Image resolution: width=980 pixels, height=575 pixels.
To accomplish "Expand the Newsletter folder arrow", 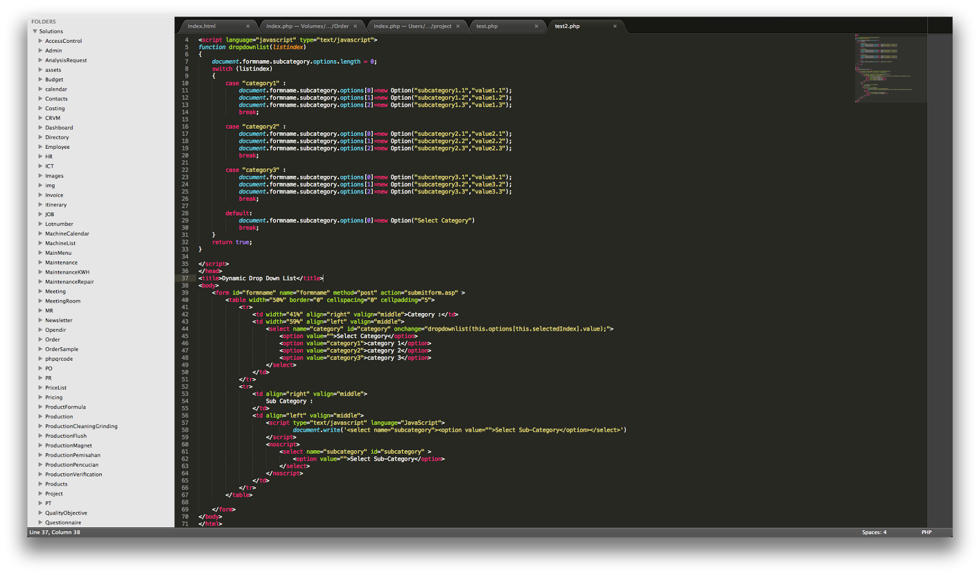I will [x=40, y=320].
